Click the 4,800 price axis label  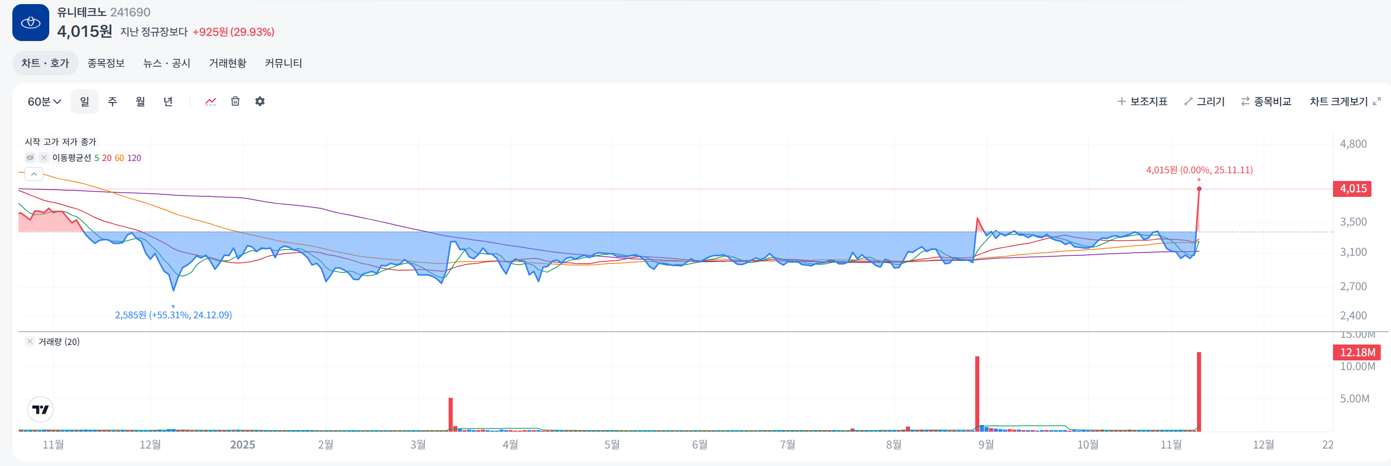(1353, 144)
